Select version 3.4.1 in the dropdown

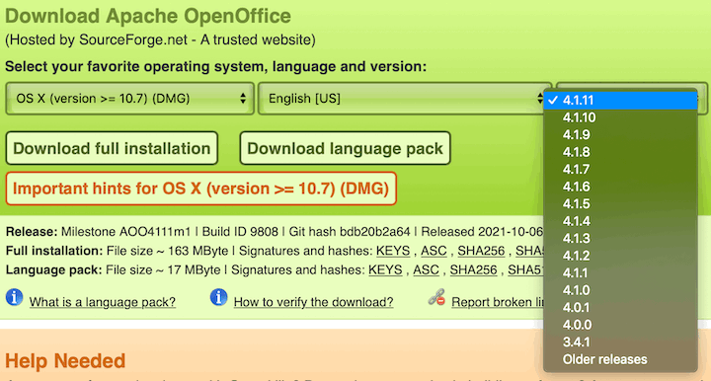pyautogui.click(x=620, y=343)
